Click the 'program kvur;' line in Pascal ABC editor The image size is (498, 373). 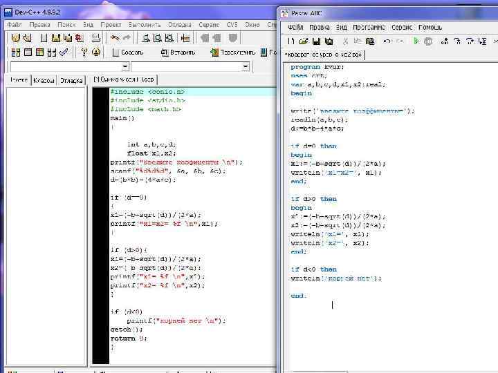tap(317, 67)
